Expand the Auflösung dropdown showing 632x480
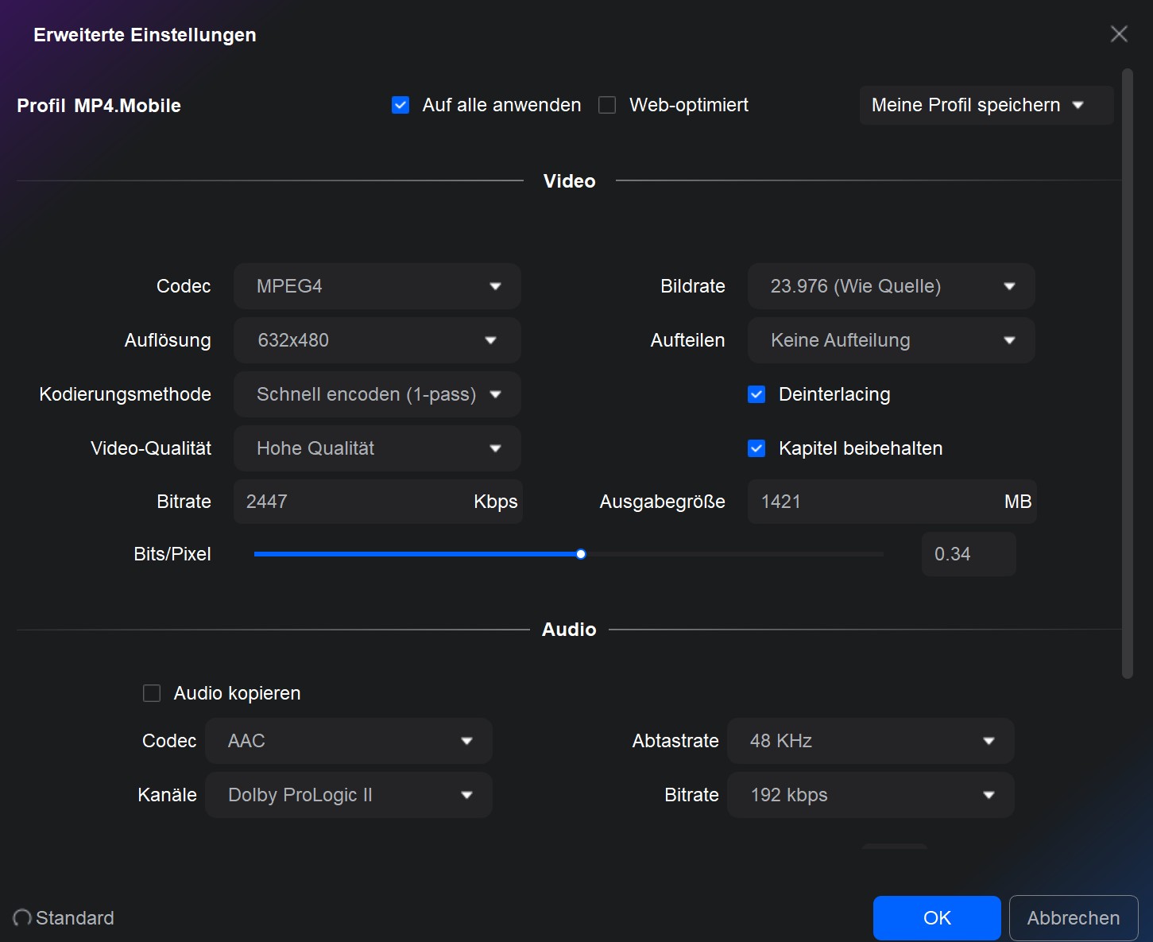 [377, 340]
